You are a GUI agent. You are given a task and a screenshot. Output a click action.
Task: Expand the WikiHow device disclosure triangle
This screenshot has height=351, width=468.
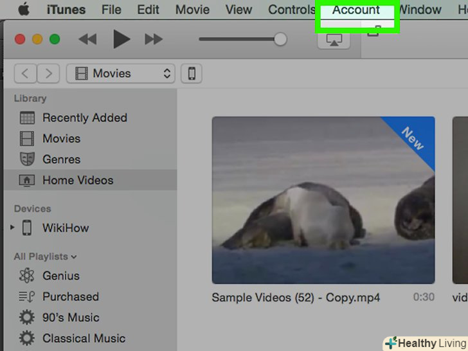click(x=12, y=228)
